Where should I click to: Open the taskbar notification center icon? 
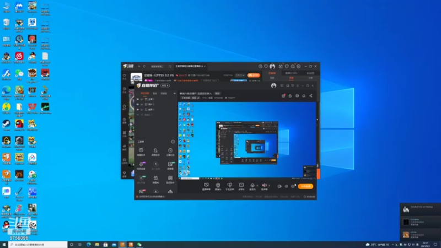[435, 245]
